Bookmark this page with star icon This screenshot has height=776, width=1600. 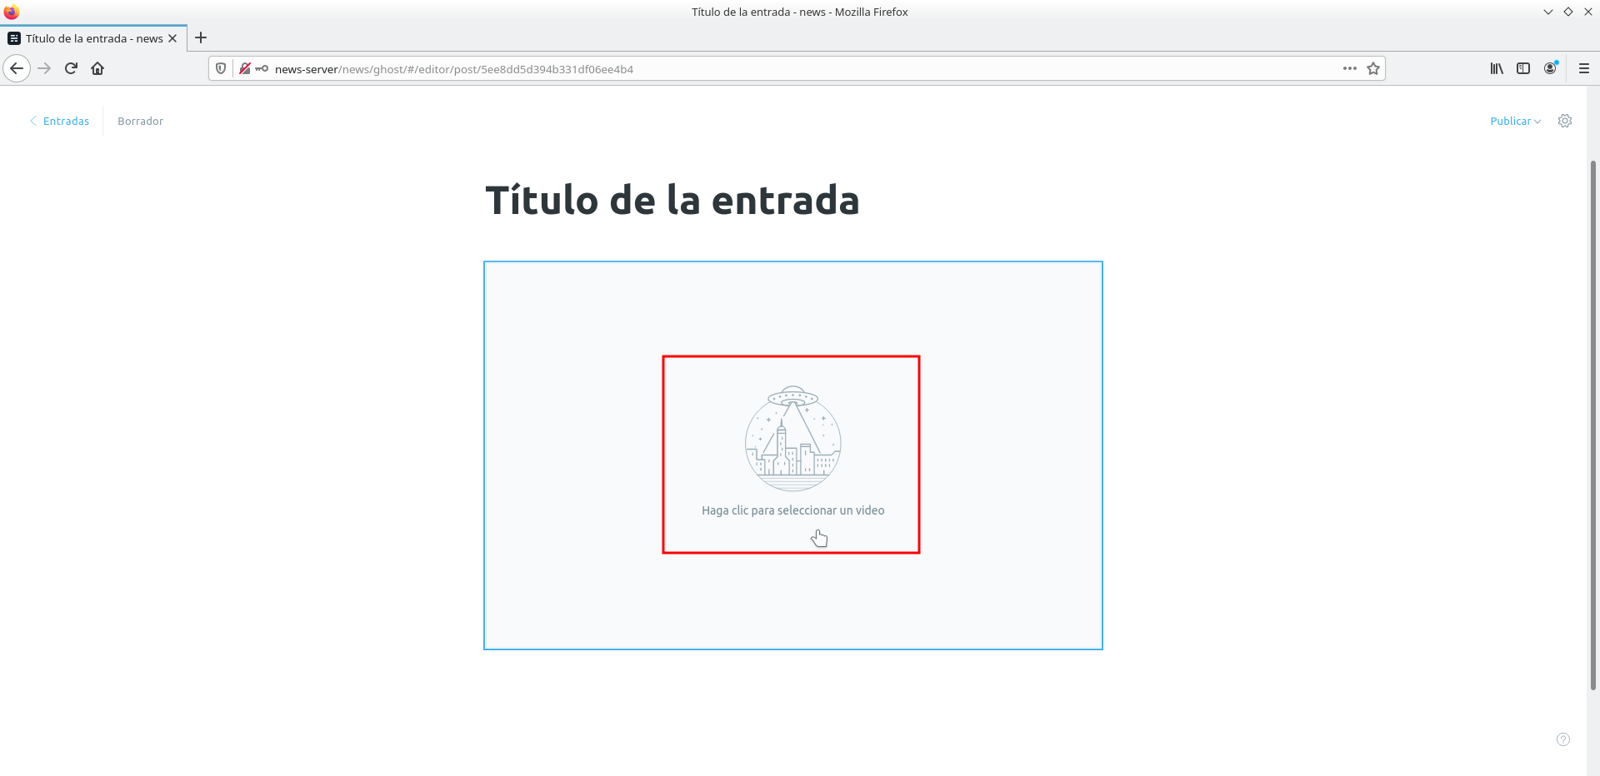[1373, 68]
